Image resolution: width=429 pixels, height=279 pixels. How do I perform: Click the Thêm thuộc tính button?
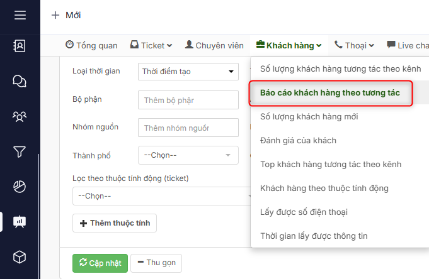pyautogui.click(x=115, y=223)
